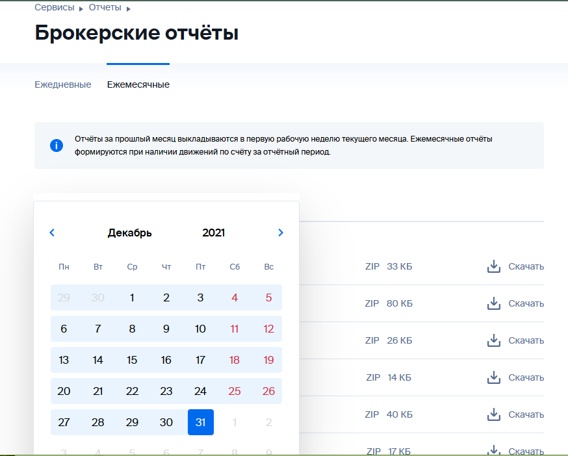Click the download icon for the 14 КБ file

pos(493,377)
